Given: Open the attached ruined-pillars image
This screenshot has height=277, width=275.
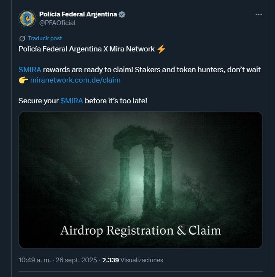Looking at the screenshot, I should pos(141,180).
